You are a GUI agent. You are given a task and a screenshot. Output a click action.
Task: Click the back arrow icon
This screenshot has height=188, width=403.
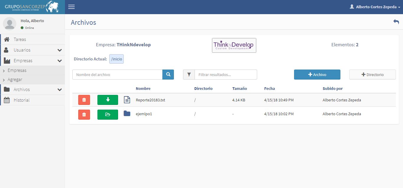click(x=396, y=22)
